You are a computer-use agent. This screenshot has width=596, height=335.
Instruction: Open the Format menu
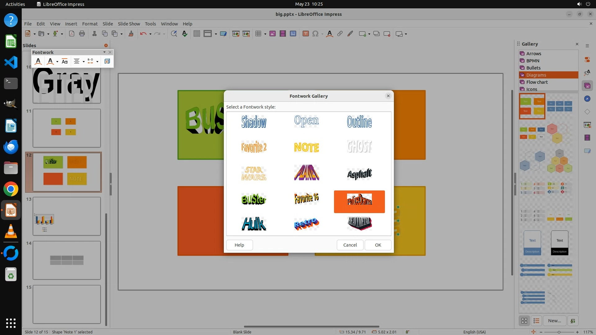pyautogui.click(x=90, y=24)
